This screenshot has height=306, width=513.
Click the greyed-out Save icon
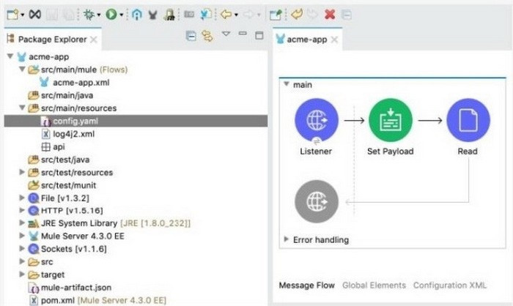52,15
